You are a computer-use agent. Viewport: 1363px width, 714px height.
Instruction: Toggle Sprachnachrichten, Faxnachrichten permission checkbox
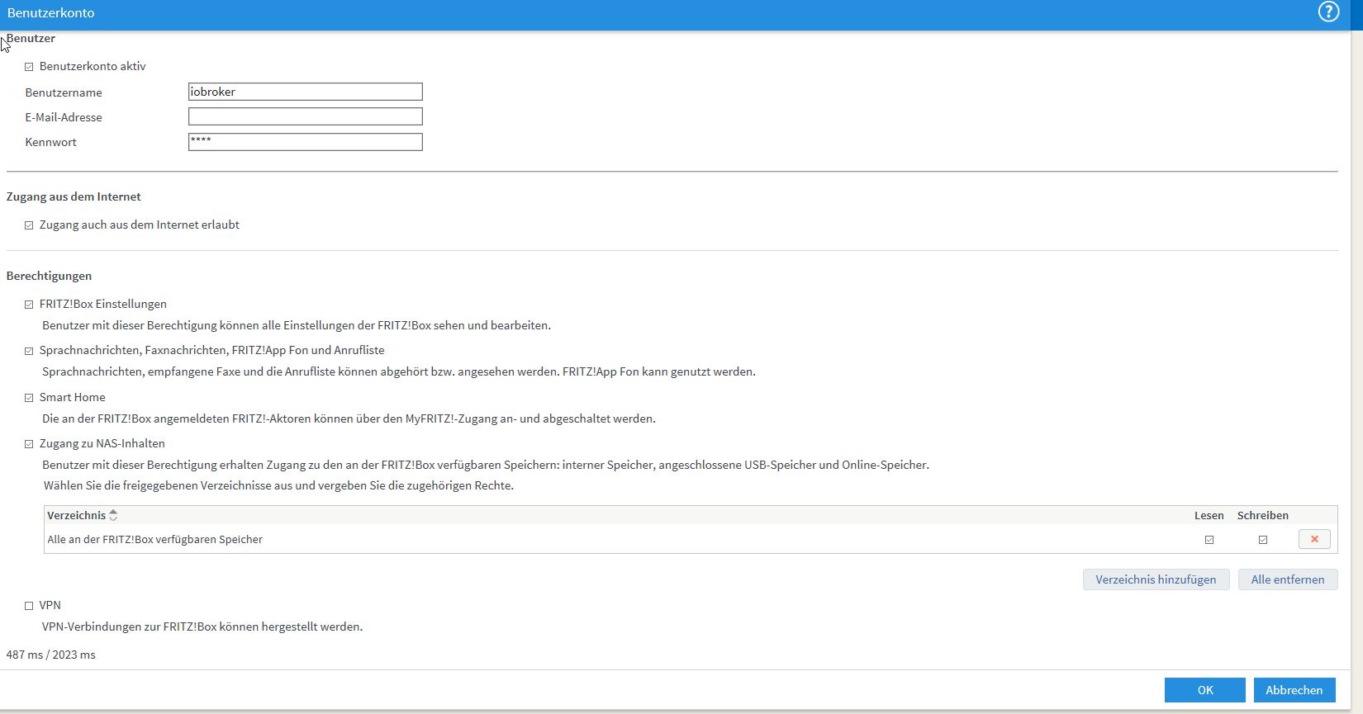click(x=29, y=351)
